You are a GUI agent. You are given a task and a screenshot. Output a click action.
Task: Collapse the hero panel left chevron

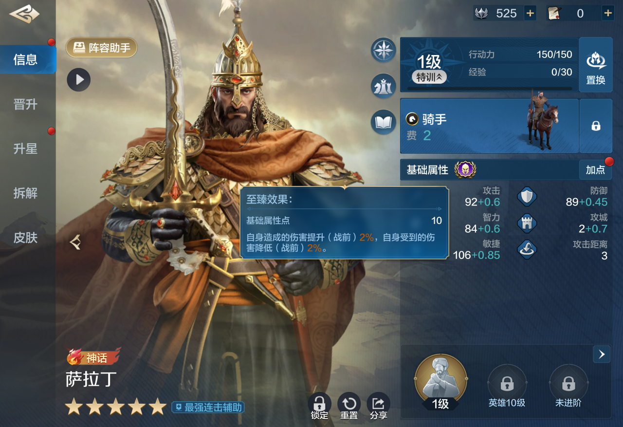pos(75,242)
